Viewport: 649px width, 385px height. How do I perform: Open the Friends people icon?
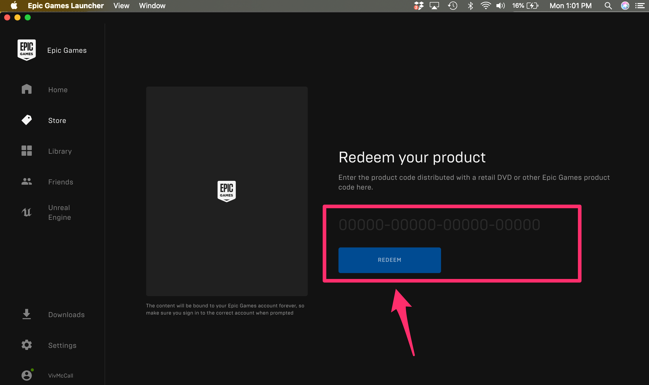tap(26, 181)
